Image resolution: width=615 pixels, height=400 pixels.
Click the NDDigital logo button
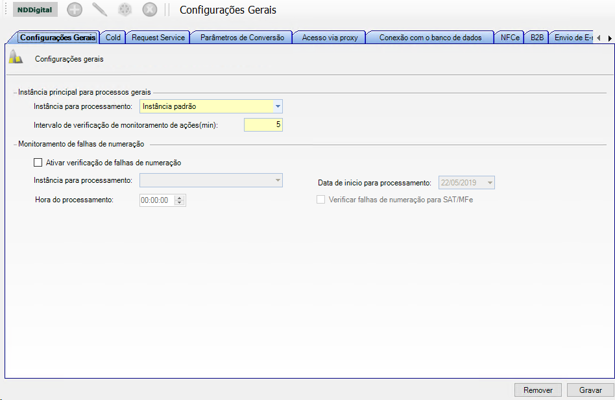[35, 10]
